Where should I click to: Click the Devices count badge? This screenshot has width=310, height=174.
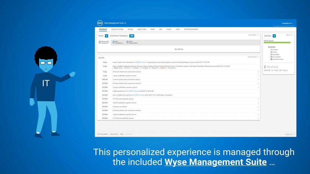click(274, 36)
